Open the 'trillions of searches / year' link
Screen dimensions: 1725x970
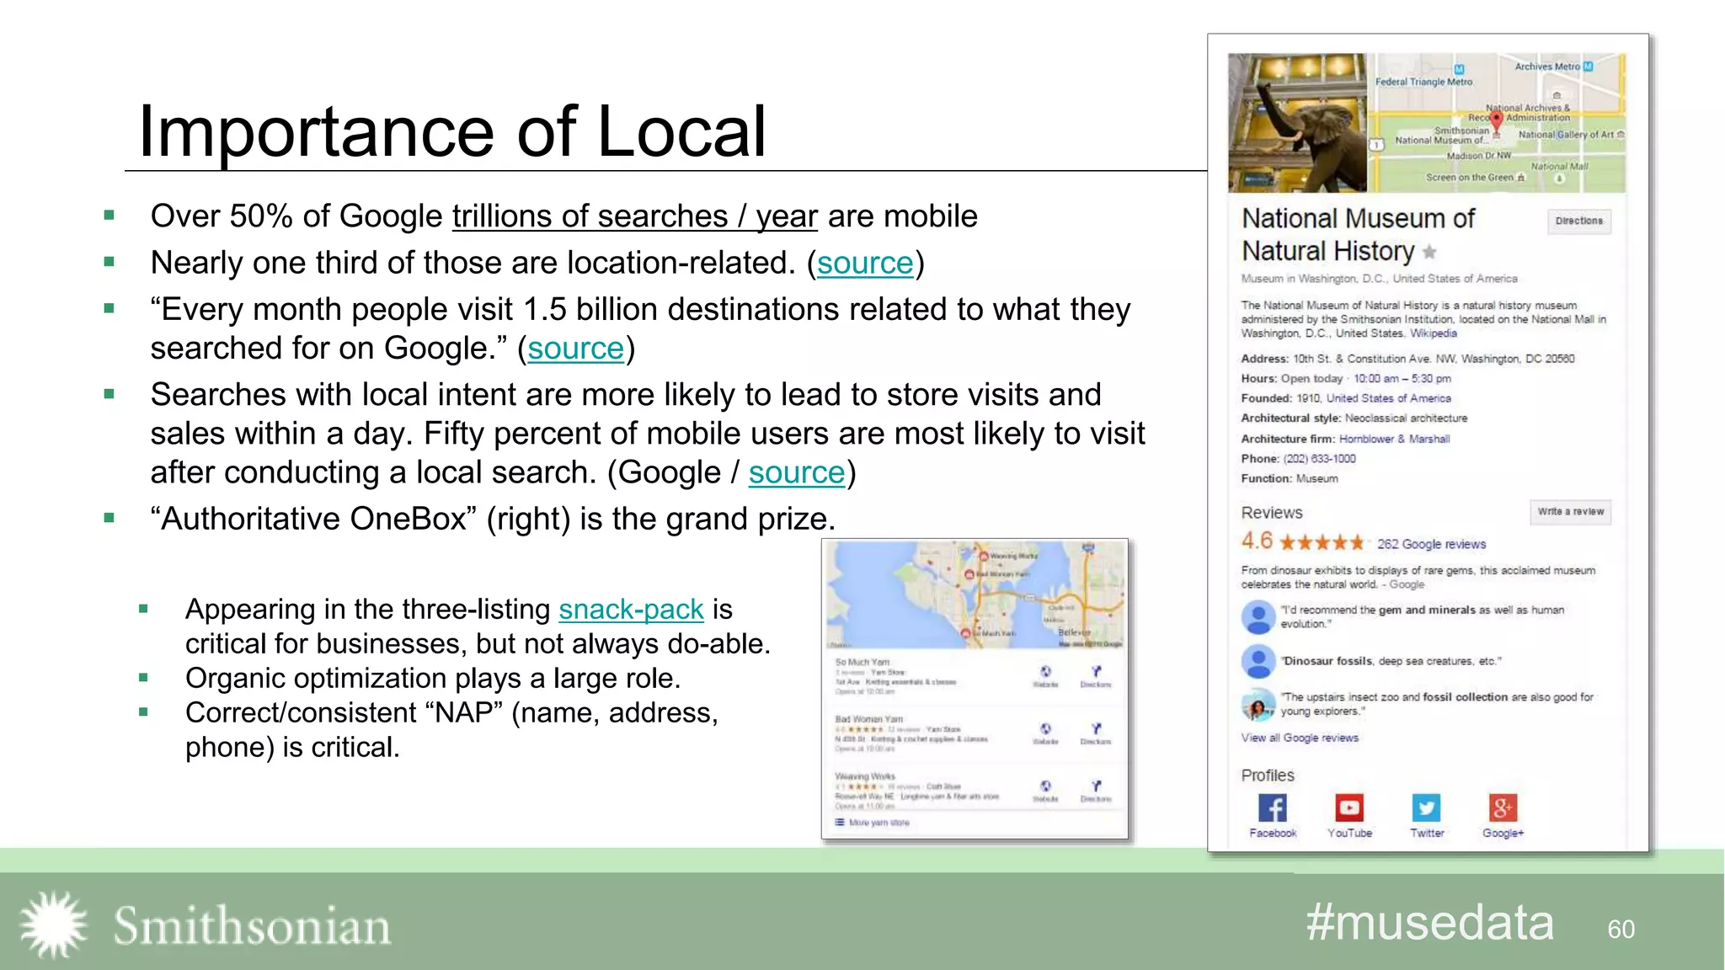tap(635, 216)
